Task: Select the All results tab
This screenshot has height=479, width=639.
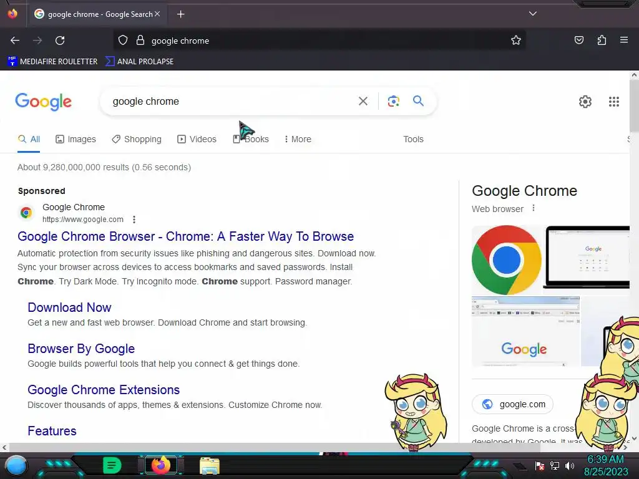Action: [29, 139]
